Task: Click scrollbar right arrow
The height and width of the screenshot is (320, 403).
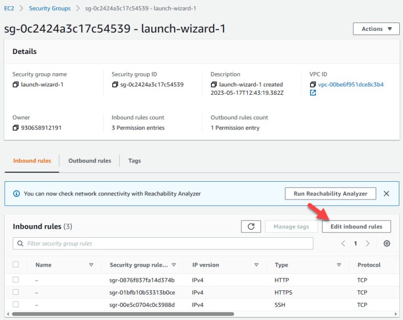Action: (x=396, y=314)
